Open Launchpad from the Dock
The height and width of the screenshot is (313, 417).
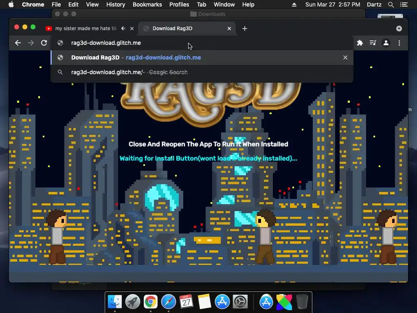[x=133, y=302]
